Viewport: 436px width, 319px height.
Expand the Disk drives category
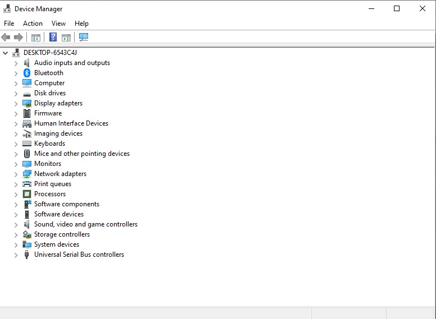pos(16,94)
